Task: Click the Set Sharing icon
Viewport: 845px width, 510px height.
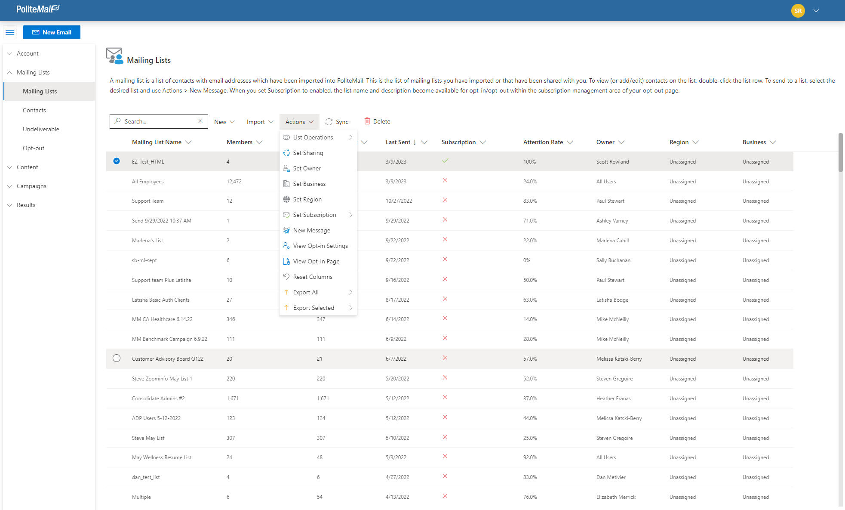Action: point(286,153)
